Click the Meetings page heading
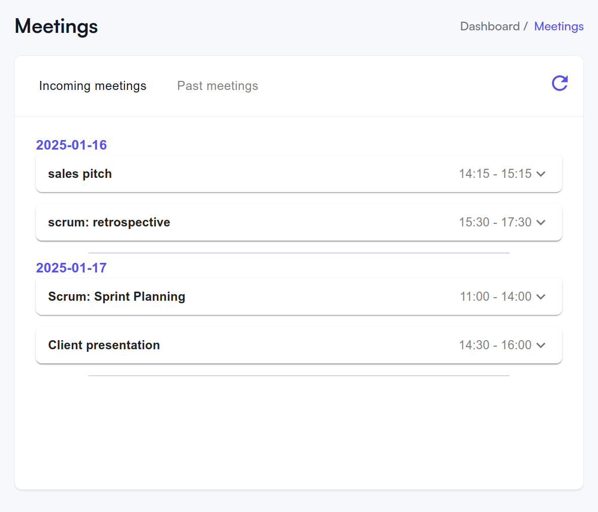598x512 pixels. click(56, 26)
